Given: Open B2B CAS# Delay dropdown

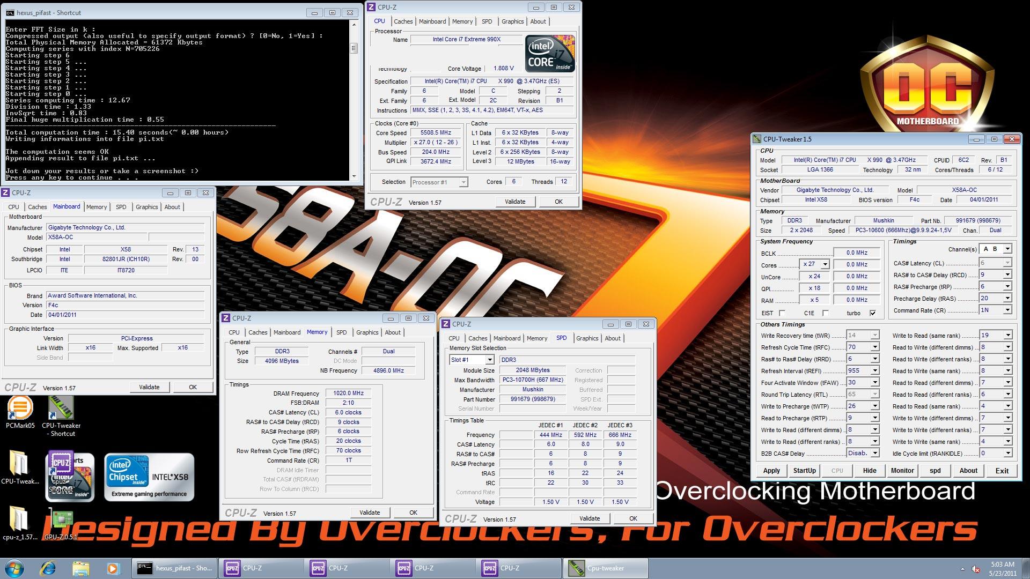Looking at the screenshot, I should [x=875, y=453].
